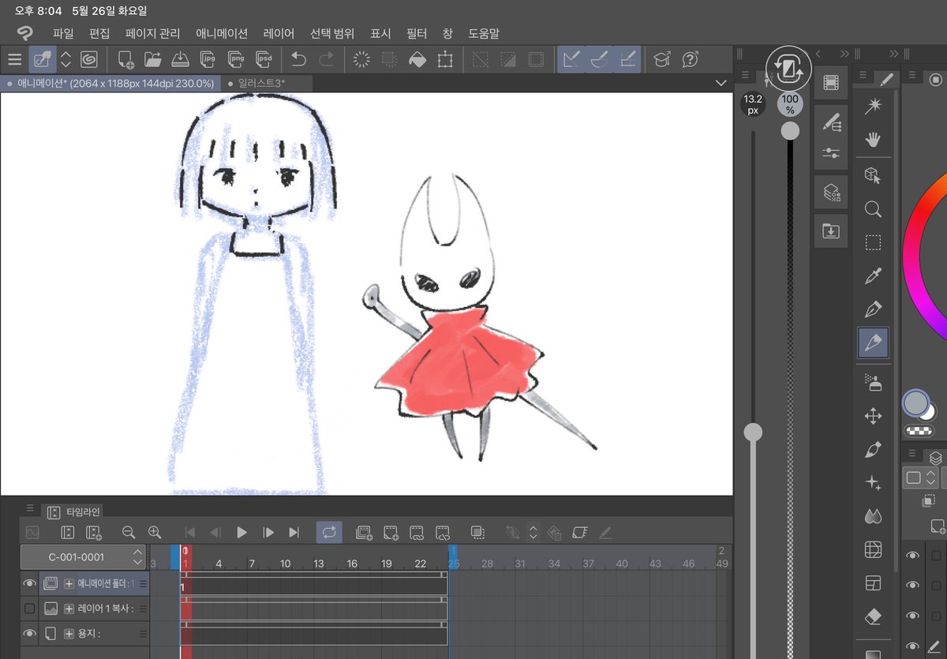
Task: Open the C-001-0001 timeline selector
Action: point(83,556)
